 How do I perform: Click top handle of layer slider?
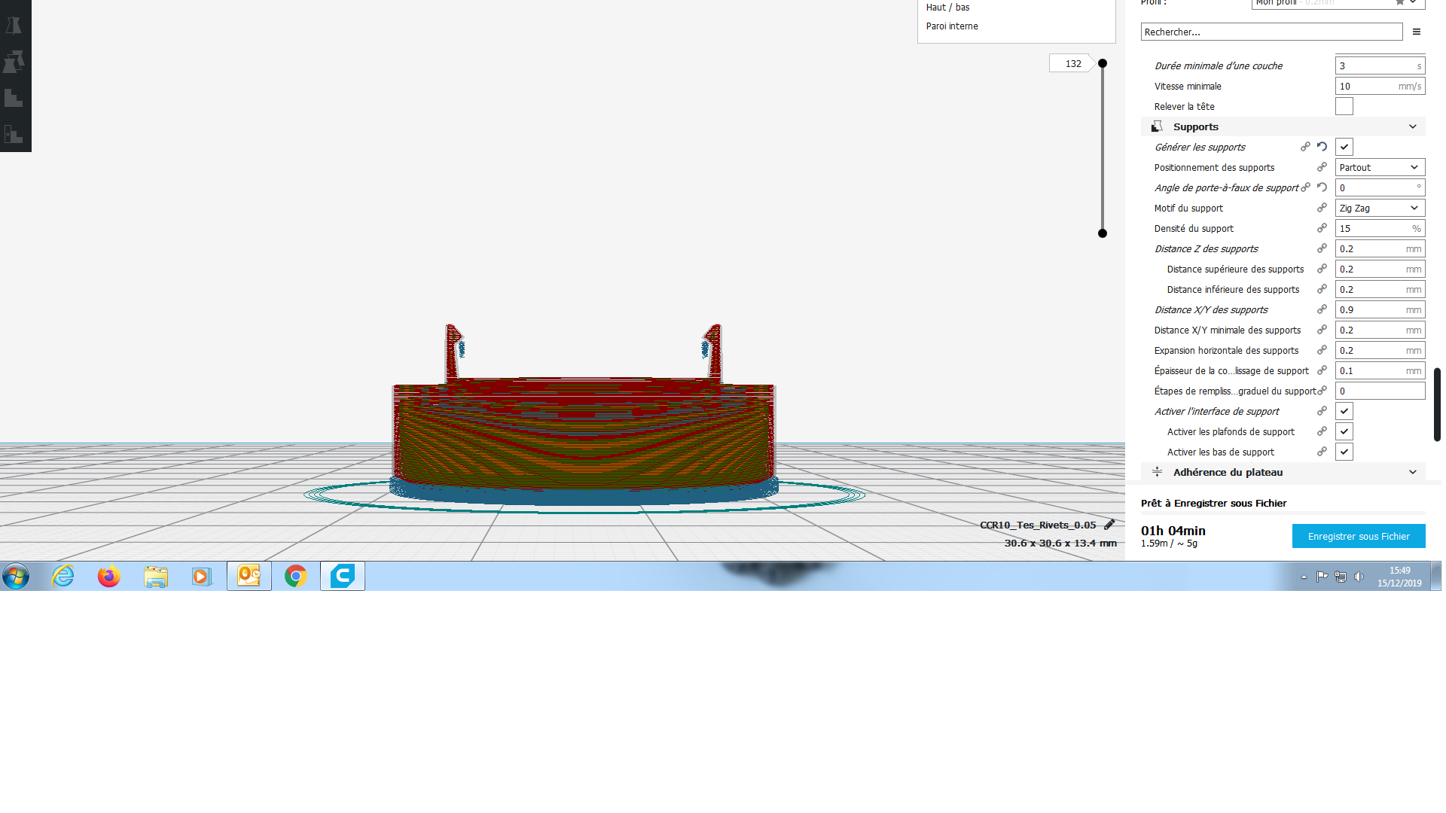tap(1103, 63)
